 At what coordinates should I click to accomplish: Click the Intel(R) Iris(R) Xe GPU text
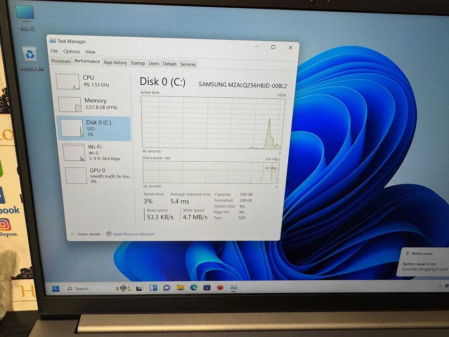(111, 176)
